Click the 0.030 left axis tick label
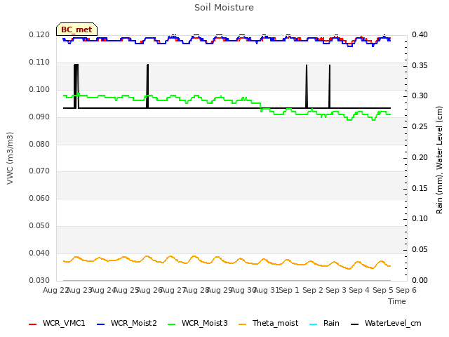 (x=39, y=280)
